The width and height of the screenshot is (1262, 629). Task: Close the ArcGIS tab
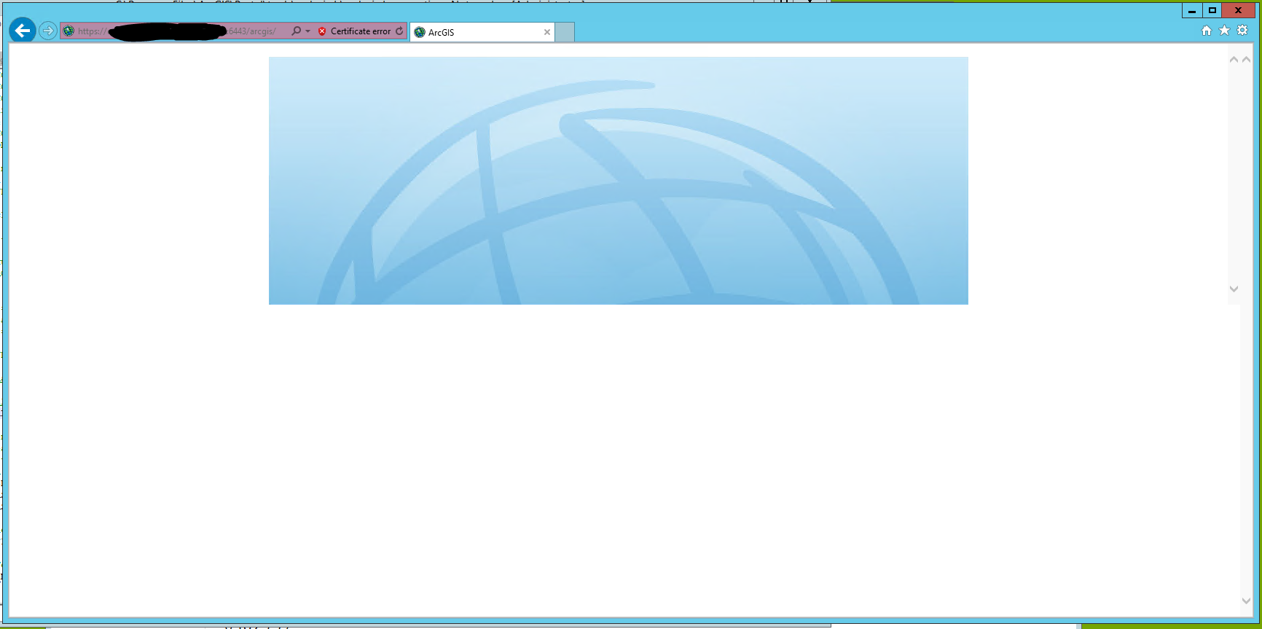pyautogui.click(x=547, y=32)
